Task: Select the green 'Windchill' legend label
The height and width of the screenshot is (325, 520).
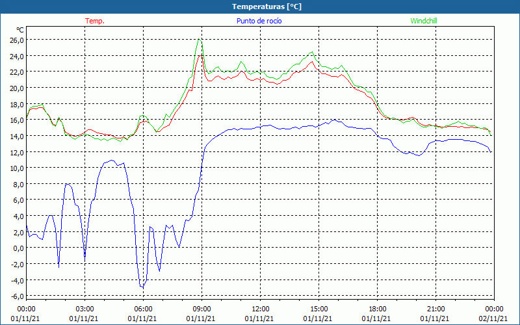Action: [424, 21]
